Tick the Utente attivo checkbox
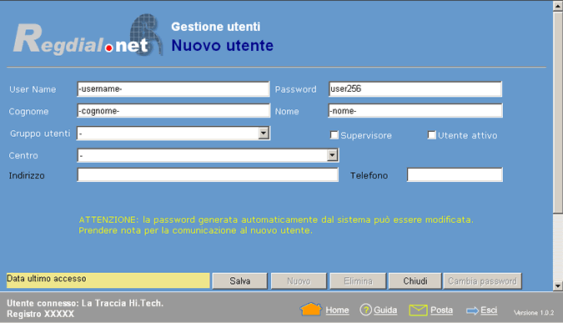The image size is (563, 323). pyautogui.click(x=431, y=135)
